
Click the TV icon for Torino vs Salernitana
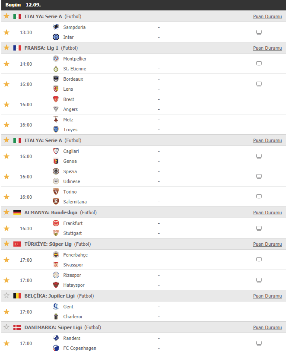coord(259,197)
